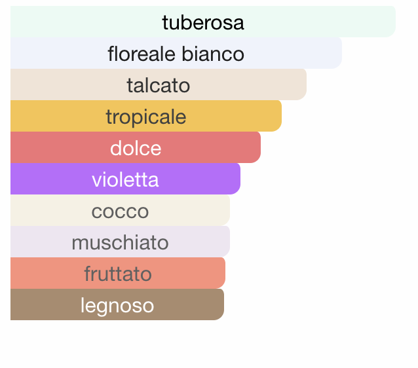This screenshot has height=368, width=418.
Task: Select the muschiato accord bar
Action: (x=121, y=242)
